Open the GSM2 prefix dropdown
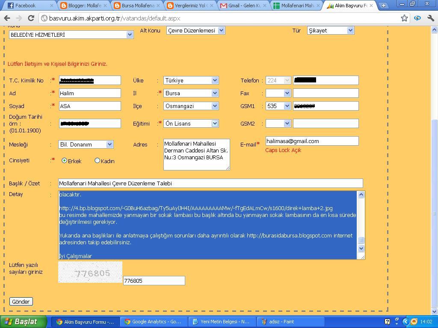Screen dimensions: 438x328 click(278, 123)
